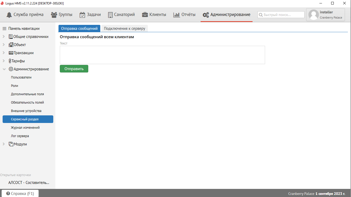Open the Клиенты menu

(x=154, y=15)
